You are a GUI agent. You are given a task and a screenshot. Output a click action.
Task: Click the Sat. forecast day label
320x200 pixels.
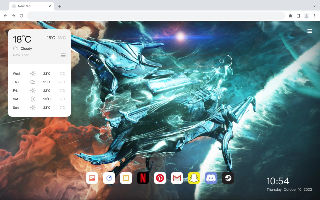16,99
